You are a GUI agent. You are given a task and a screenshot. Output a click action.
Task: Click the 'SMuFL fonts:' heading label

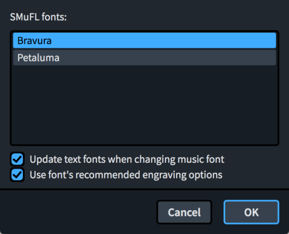coord(39,17)
